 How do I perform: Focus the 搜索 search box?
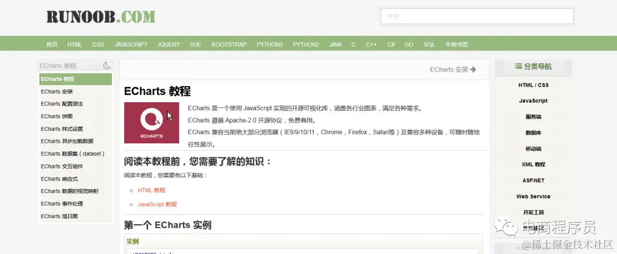(x=477, y=16)
